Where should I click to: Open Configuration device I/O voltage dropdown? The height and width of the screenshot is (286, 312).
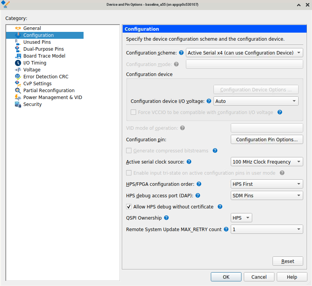click(x=256, y=101)
